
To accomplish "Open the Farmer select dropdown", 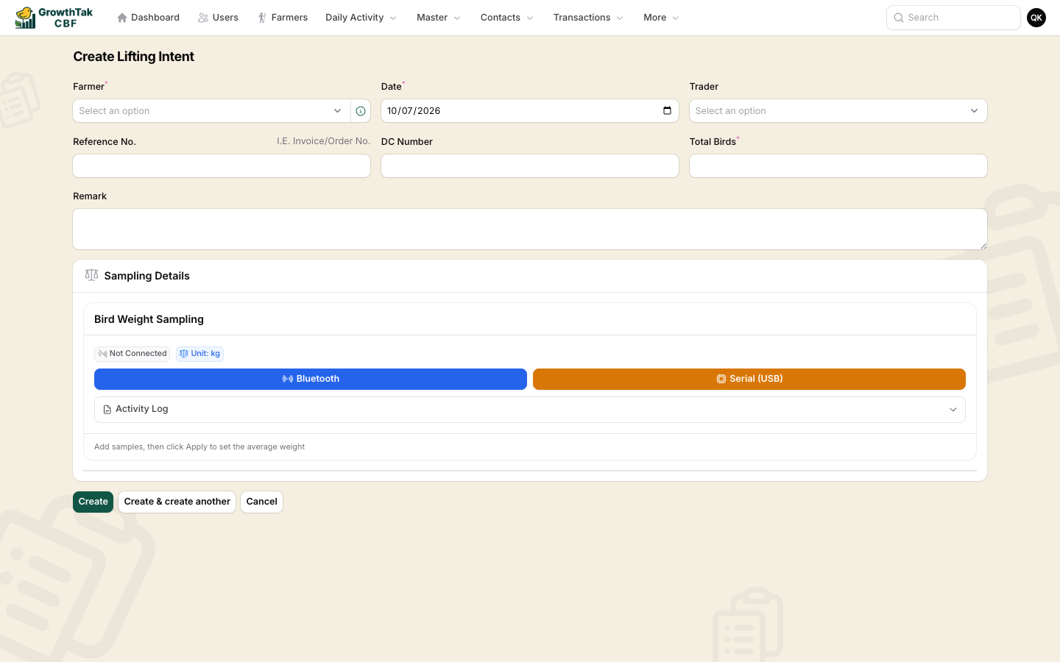I will pos(211,111).
